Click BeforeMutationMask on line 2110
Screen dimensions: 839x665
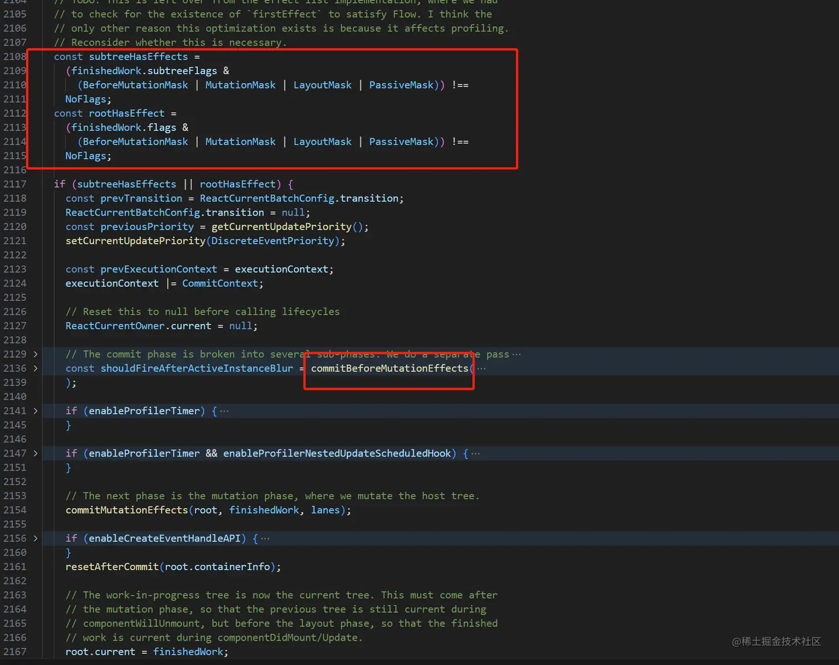[135, 85]
